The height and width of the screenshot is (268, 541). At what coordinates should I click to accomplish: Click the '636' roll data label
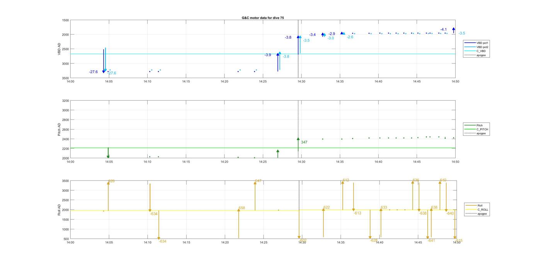pos(416,180)
